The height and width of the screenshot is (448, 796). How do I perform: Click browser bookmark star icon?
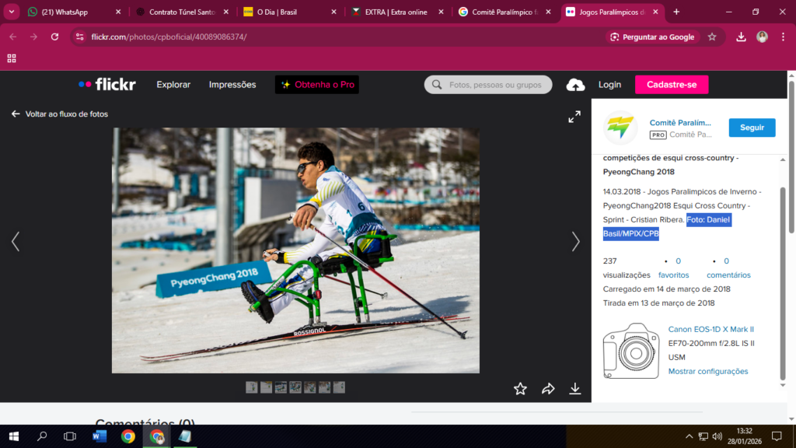(712, 37)
